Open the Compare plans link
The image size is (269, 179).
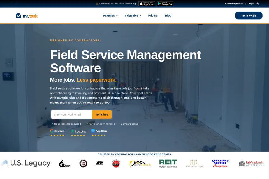(129, 124)
